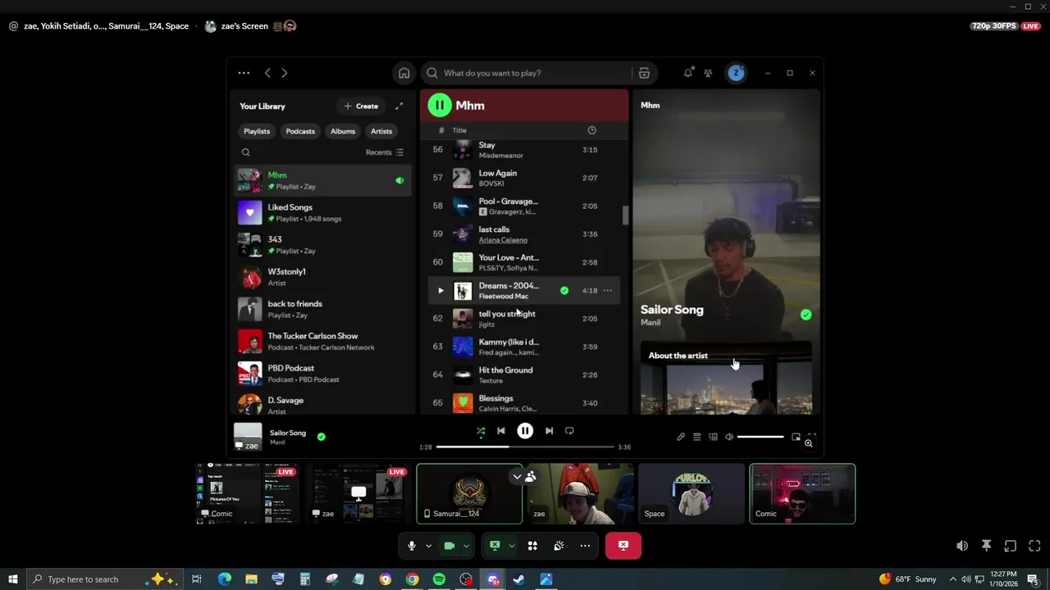
Task: Toggle Discord camera on or off
Action: pos(450,546)
